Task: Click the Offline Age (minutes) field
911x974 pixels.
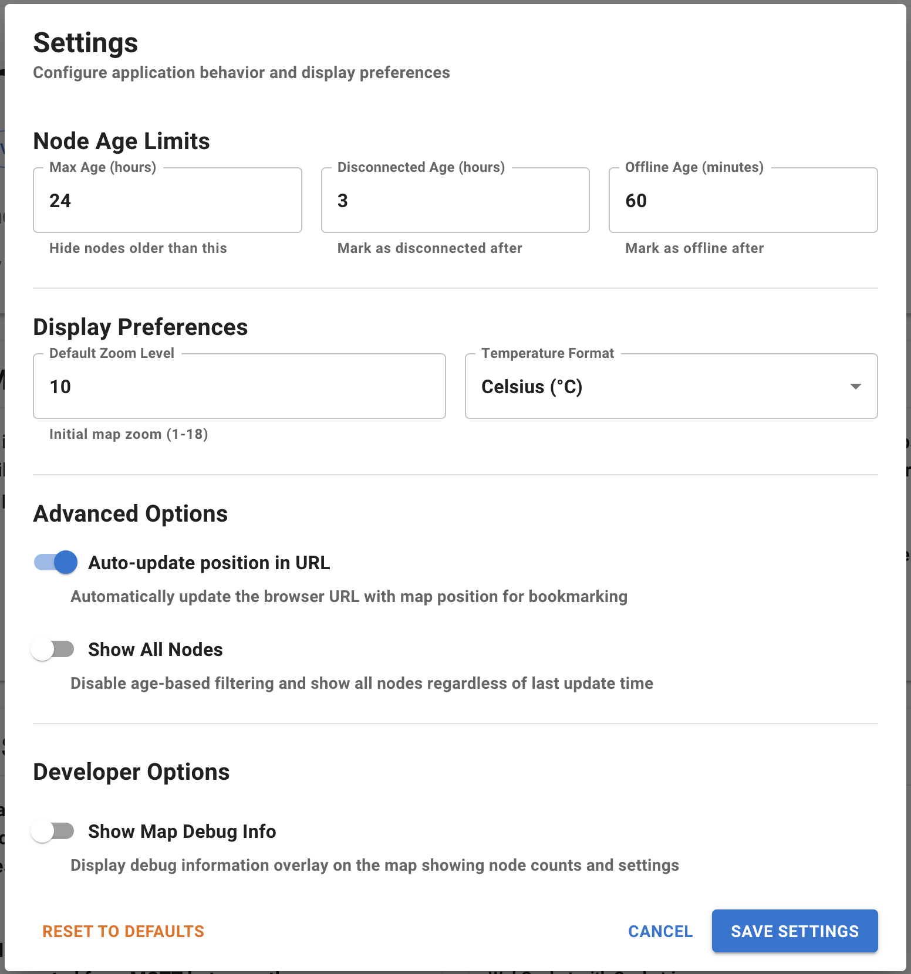Action: [743, 200]
